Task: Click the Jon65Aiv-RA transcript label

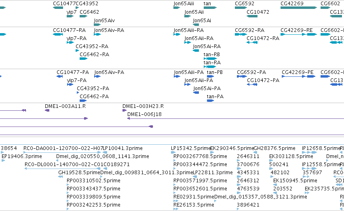Action: click(109, 30)
